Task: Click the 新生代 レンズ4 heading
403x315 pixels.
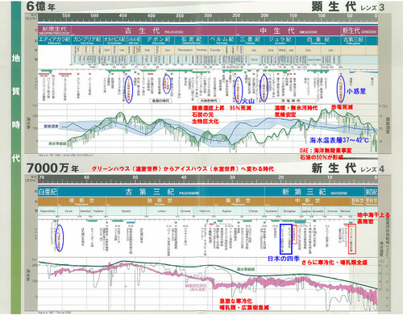Action: [347, 168]
